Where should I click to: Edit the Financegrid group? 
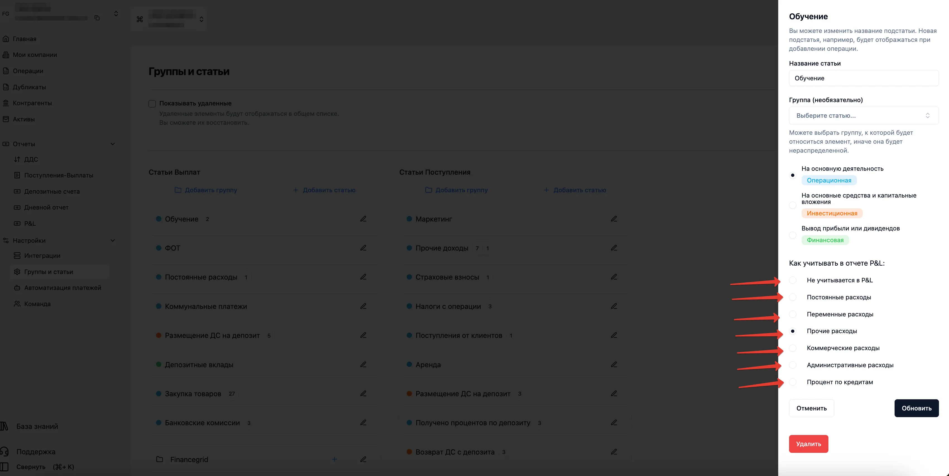[x=363, y=459]
